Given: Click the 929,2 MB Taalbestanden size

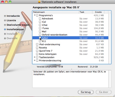Looking at the screenshot, I should pyautogui.click(x=99, y=57).
